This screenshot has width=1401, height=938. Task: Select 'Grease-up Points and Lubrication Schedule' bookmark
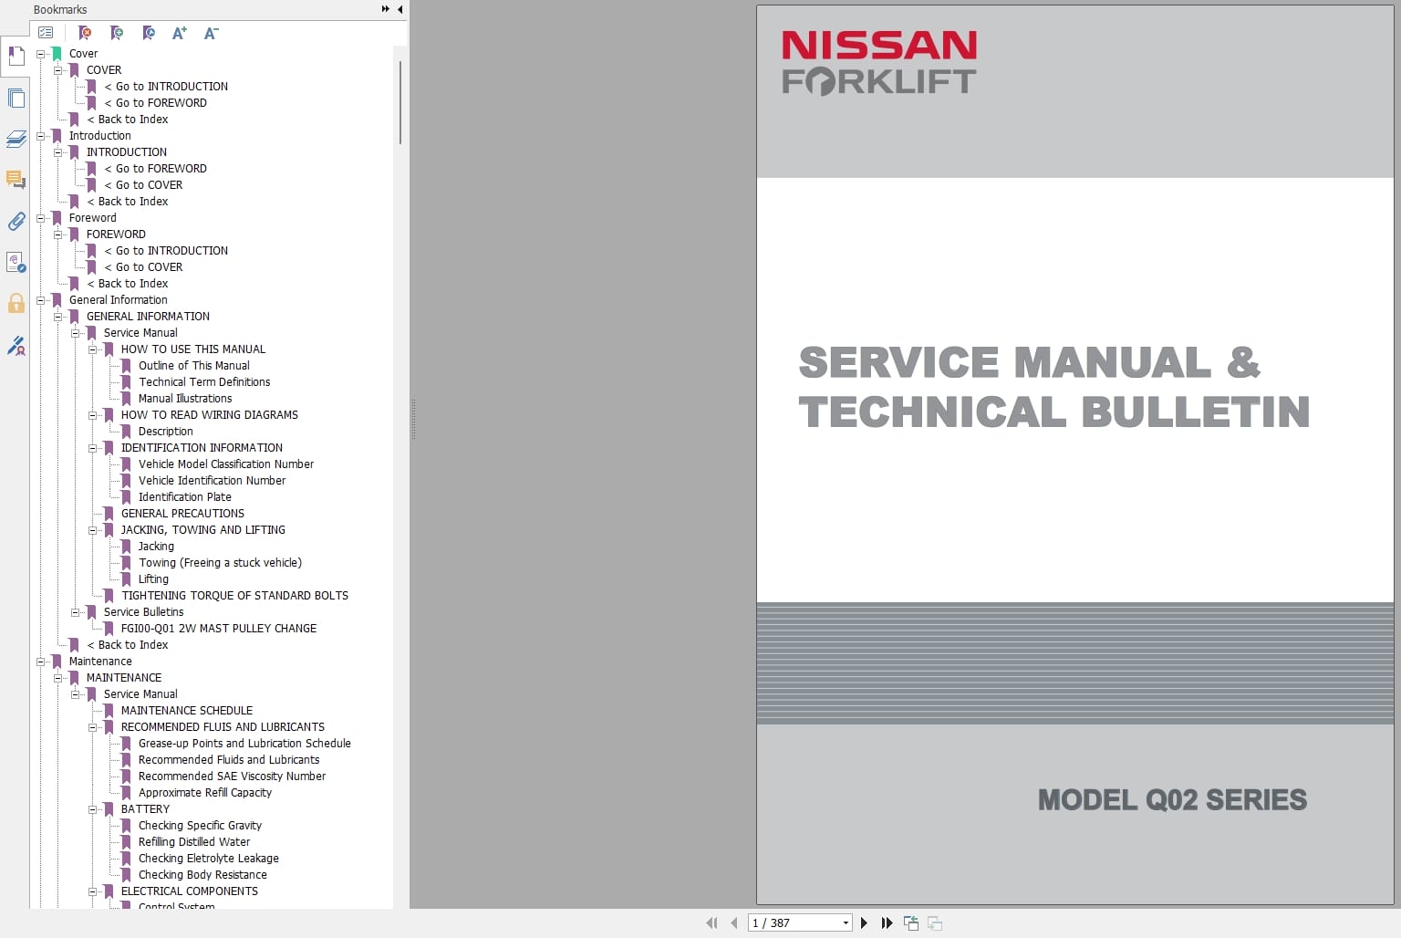point(244,744)
